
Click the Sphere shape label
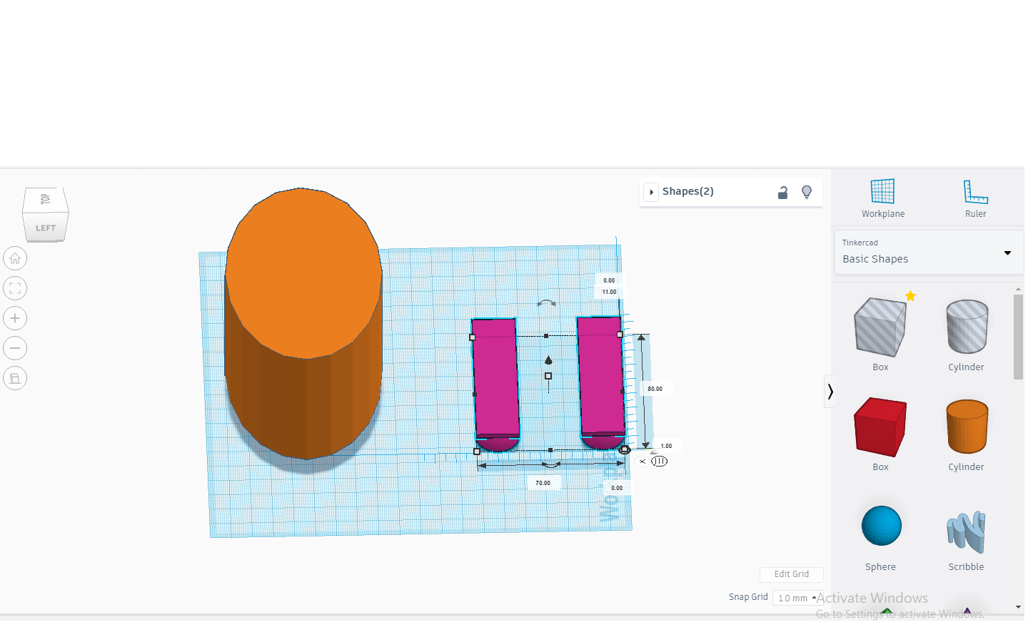click(x=880, y=567)
